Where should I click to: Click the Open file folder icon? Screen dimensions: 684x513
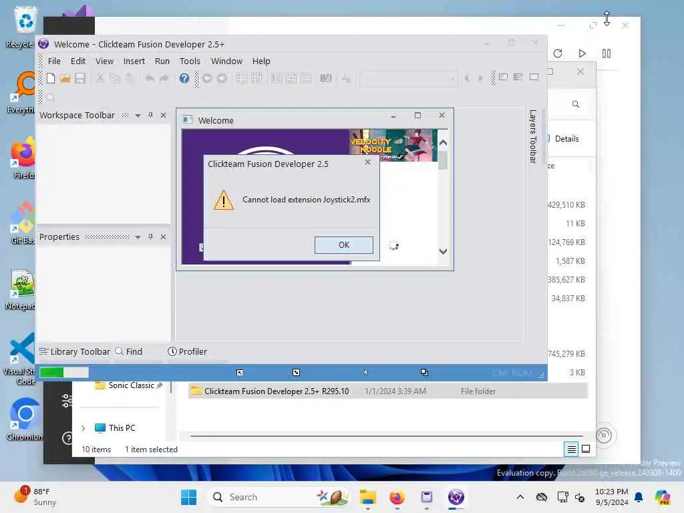(65, 78)
